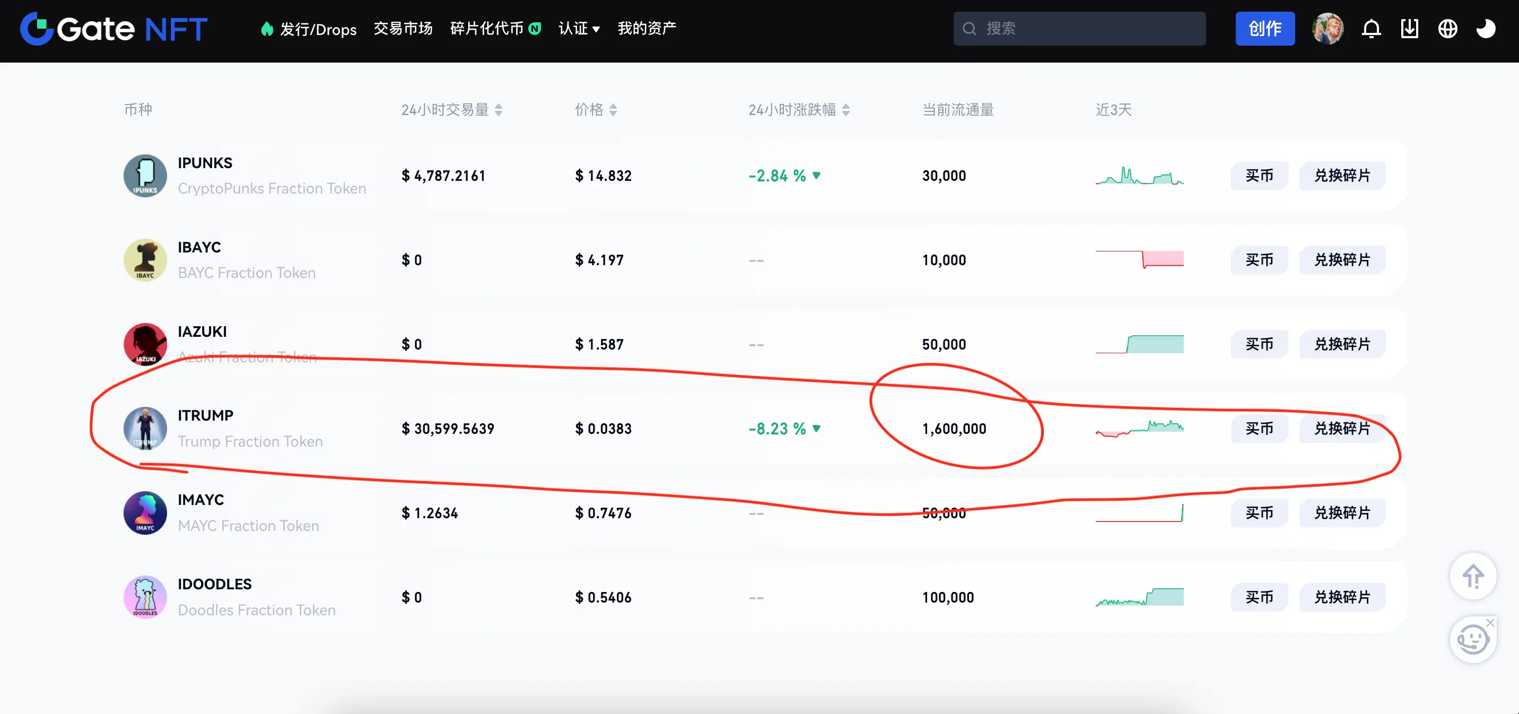1519x714 pixels.
Task: Click 买币 for IPUNKS row
Action: pos(1259,176)
